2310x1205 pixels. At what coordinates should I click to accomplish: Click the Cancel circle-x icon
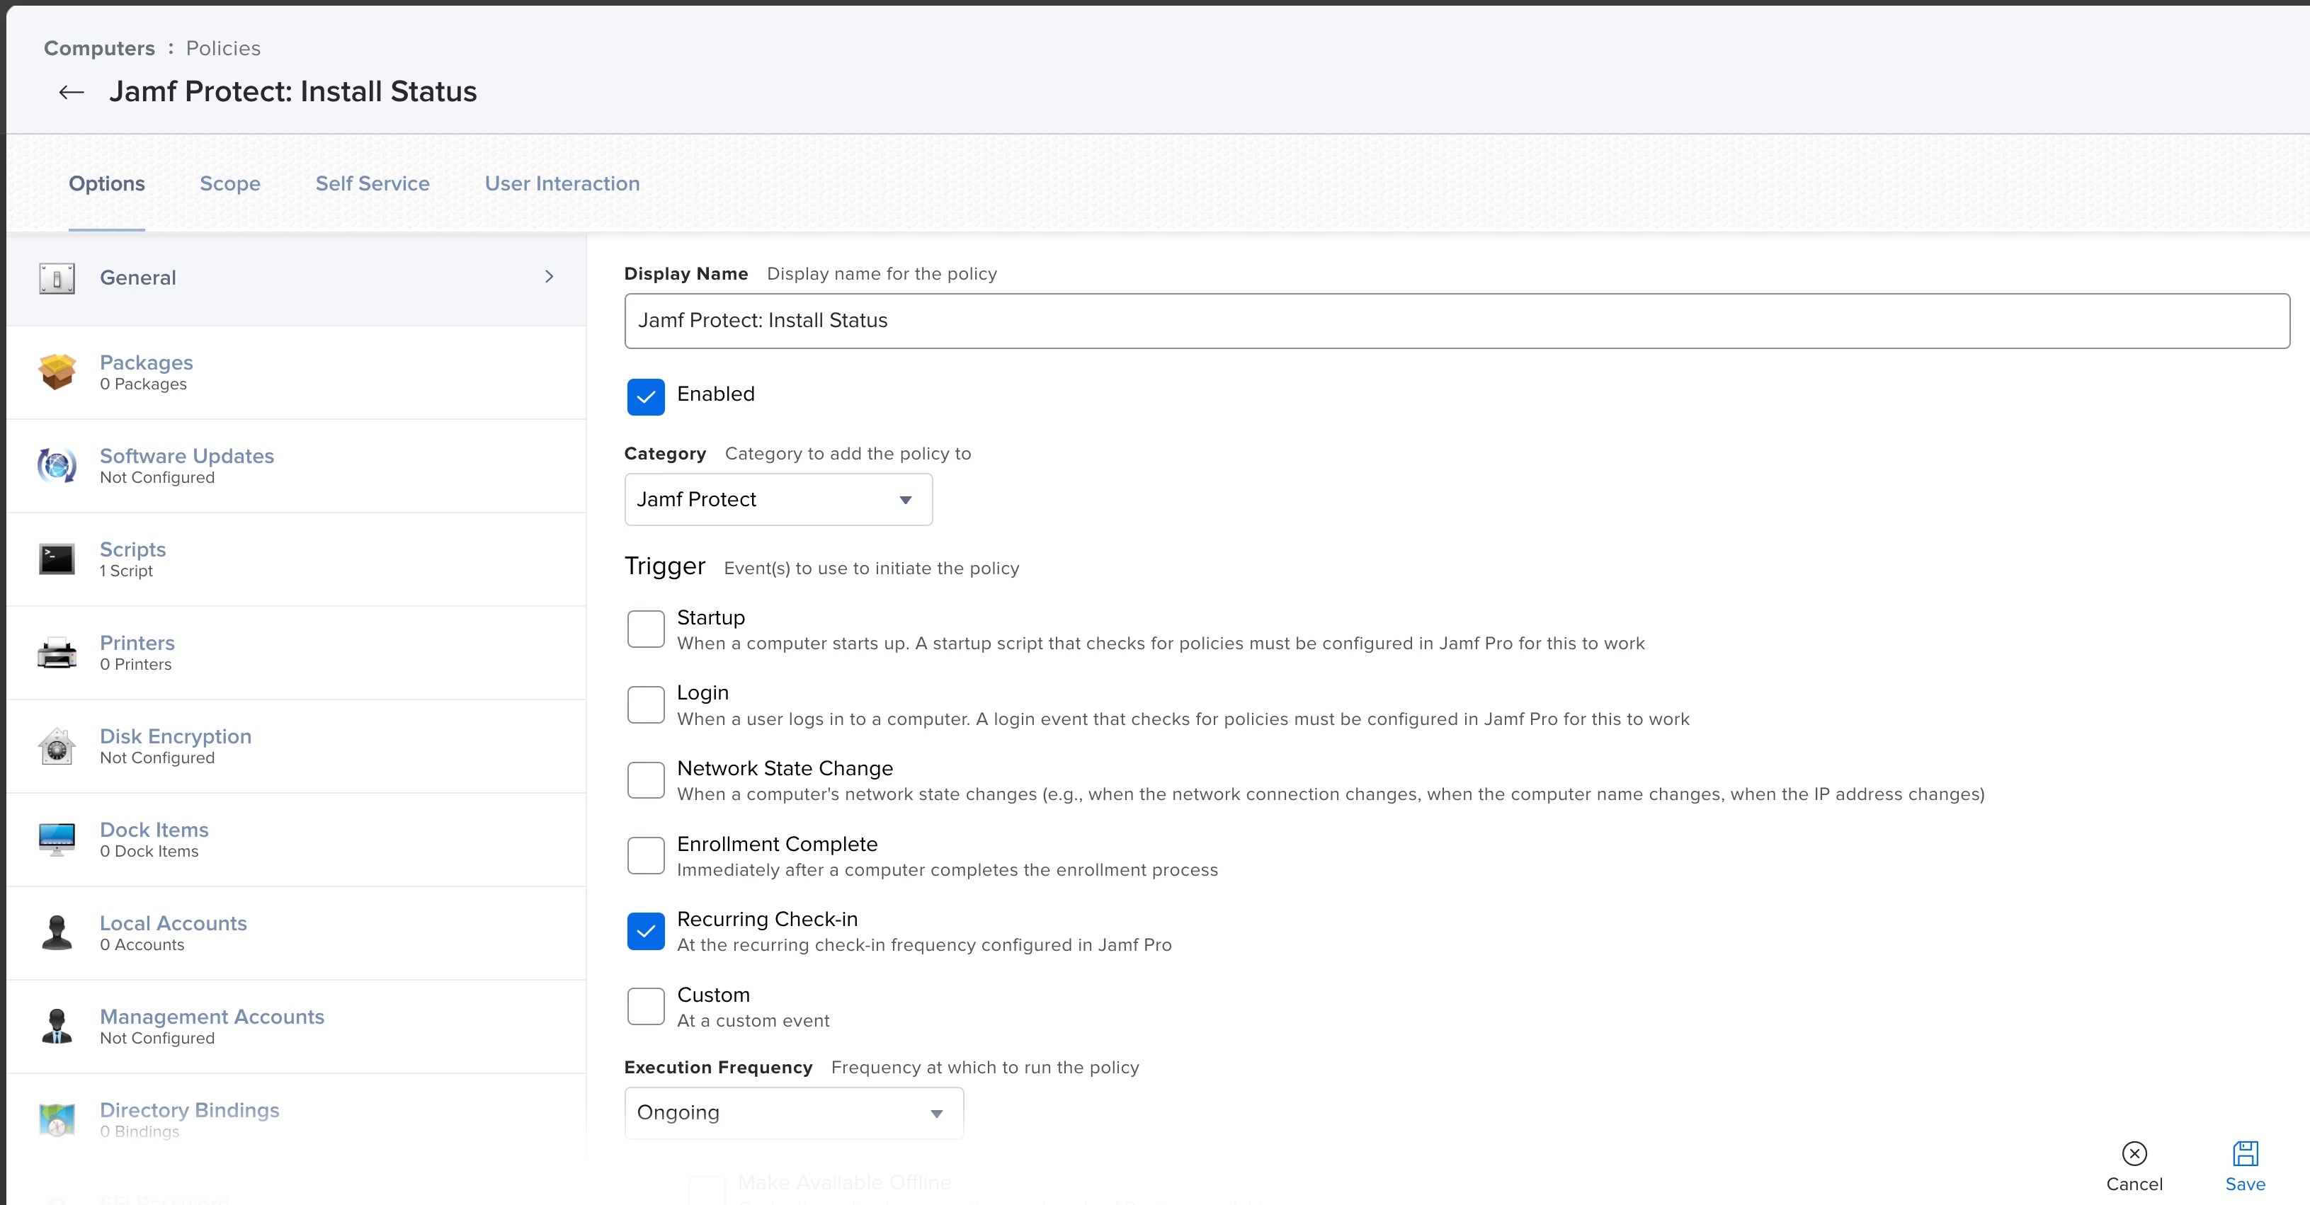[2134, 1153]
